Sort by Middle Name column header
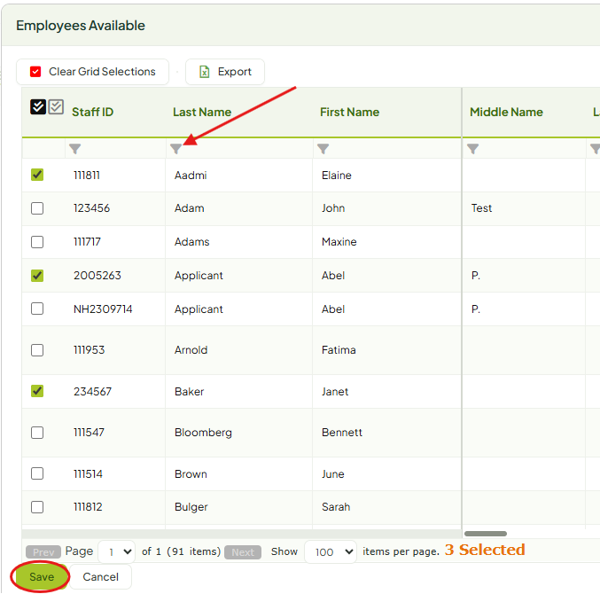Viewport: 600px width, 594px height. click(506, 112)
